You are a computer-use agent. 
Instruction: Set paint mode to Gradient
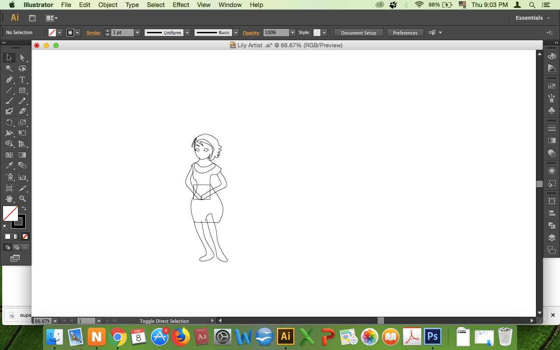[16, 236]
